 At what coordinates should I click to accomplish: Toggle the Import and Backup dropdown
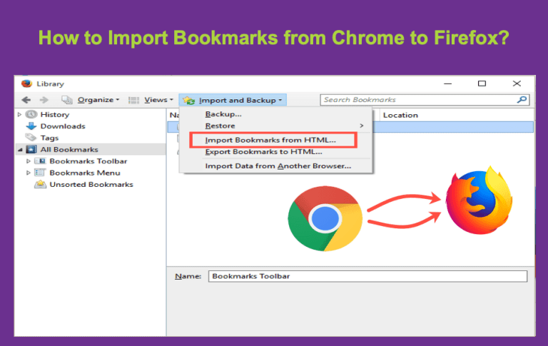(233, 100)
